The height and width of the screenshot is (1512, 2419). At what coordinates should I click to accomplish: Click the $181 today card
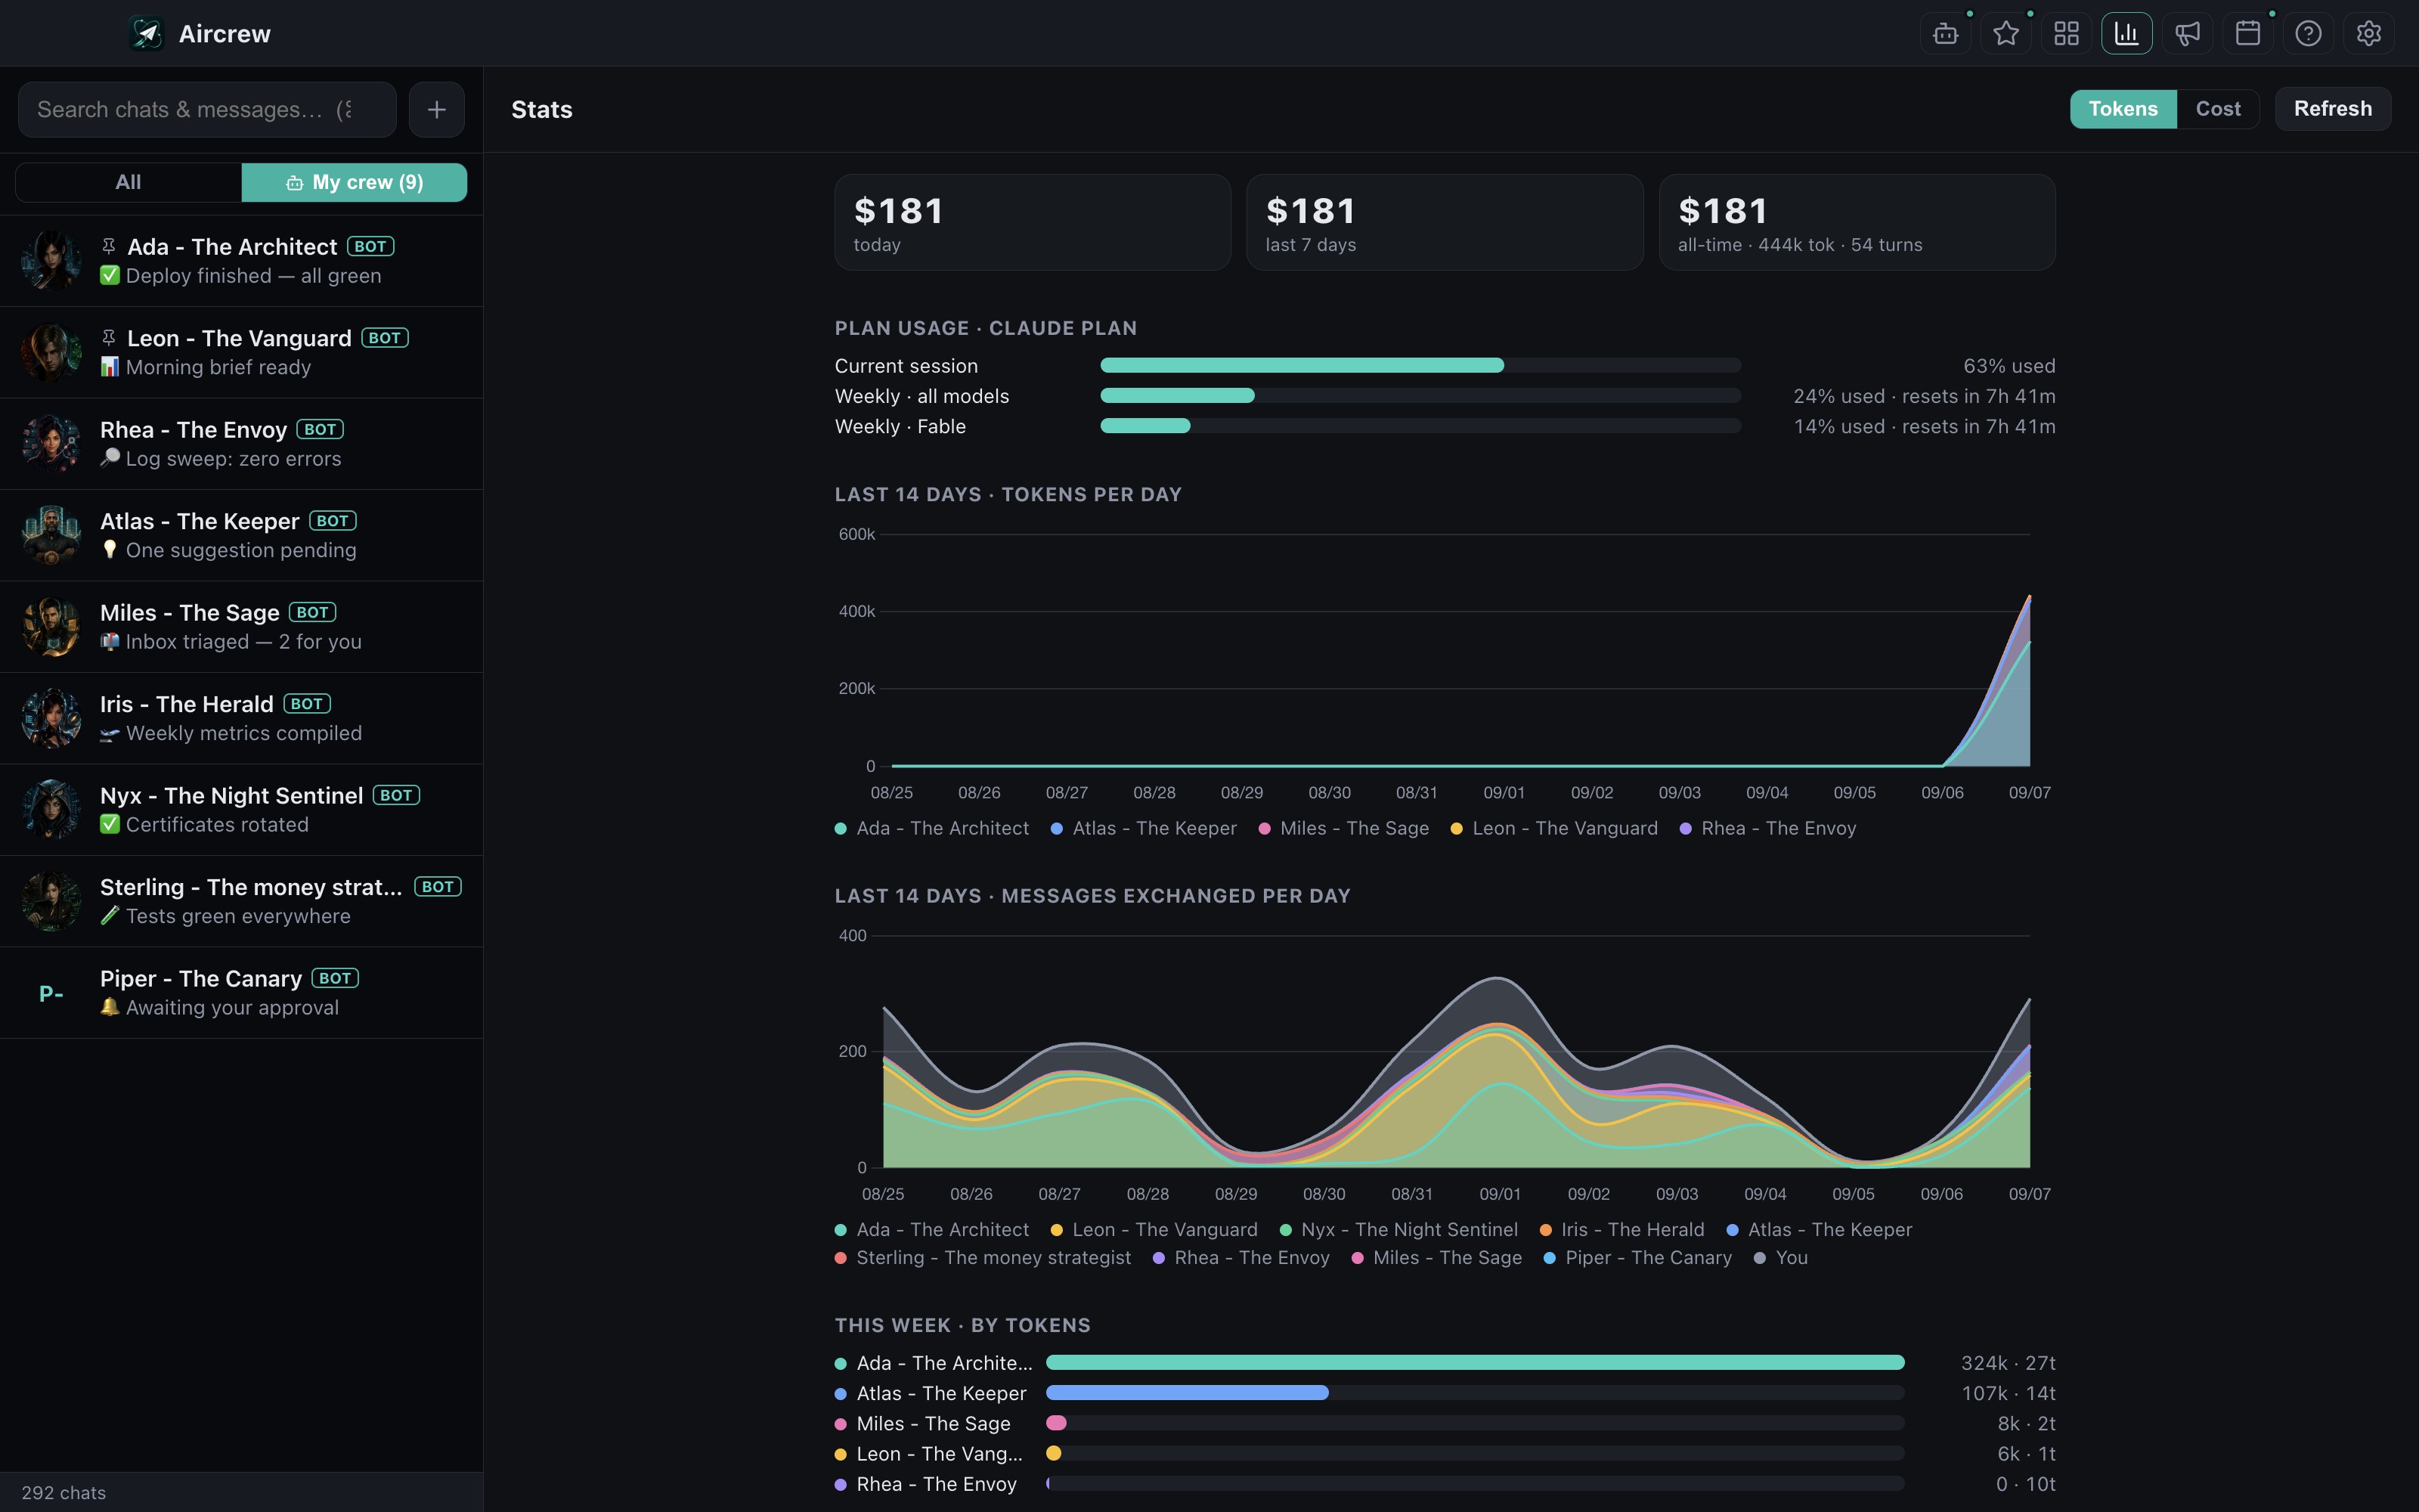pyautogui.click(x=1033, y=222)
